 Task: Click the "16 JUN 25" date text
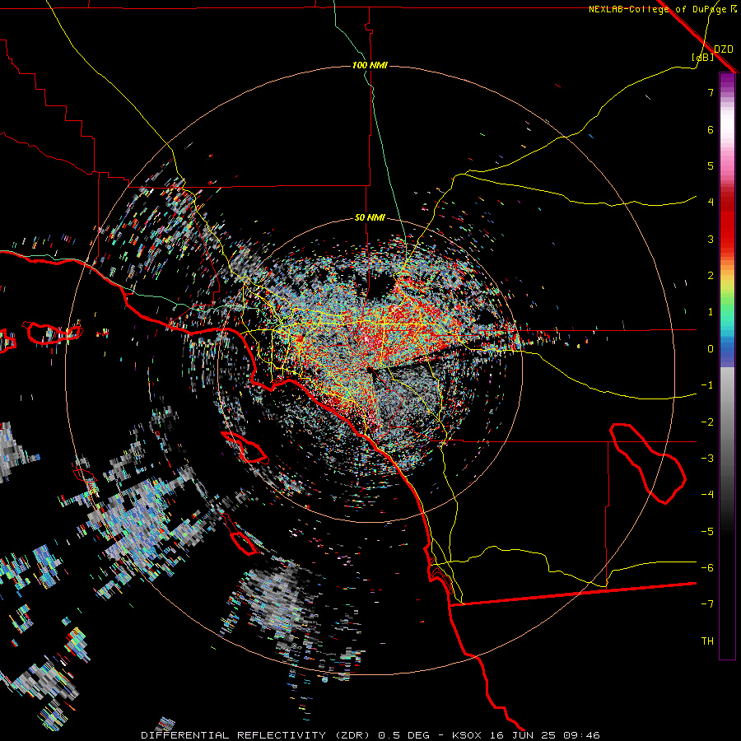click(523, 735)
